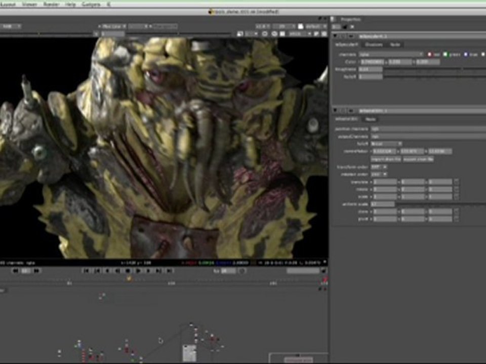This screenshot has height=364, width=486.
Task: Open the Layout menu
Action: coord(8,5)
